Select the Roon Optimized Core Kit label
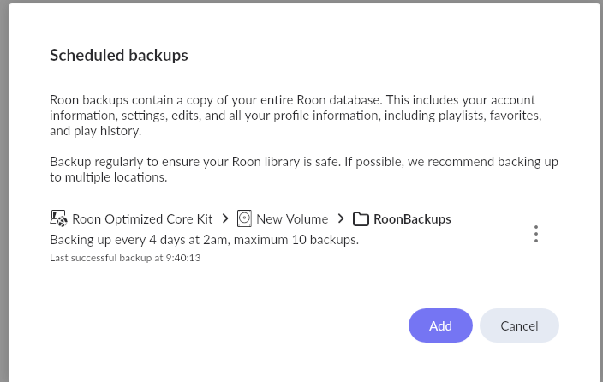 142,219
